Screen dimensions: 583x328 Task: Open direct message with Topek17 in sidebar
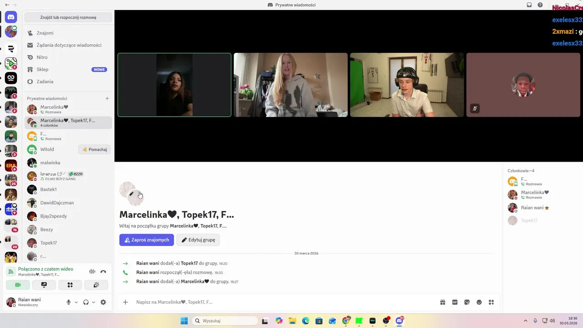click(68, 243)
